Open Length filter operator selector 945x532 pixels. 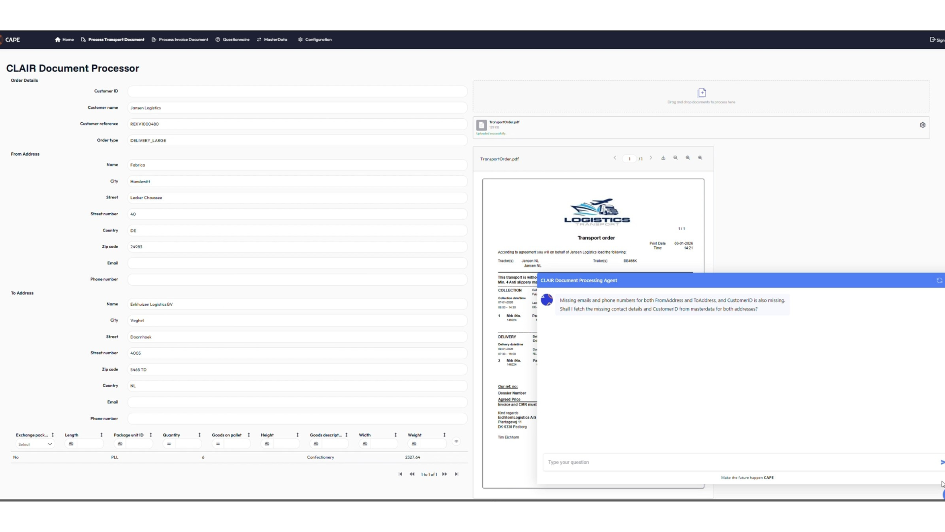click(x=71, y=444)
